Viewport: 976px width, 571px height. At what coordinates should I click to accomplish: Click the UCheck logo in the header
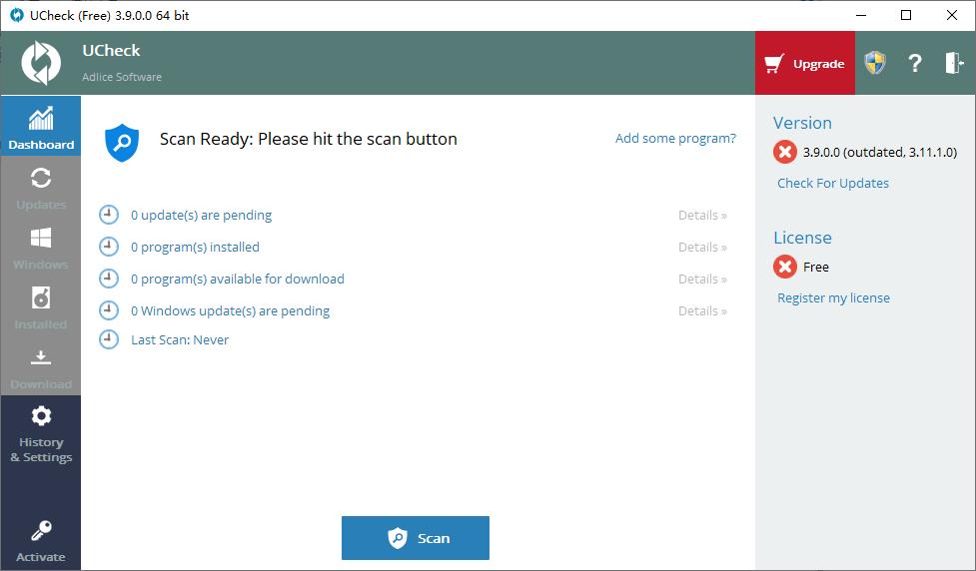[42, 63]
